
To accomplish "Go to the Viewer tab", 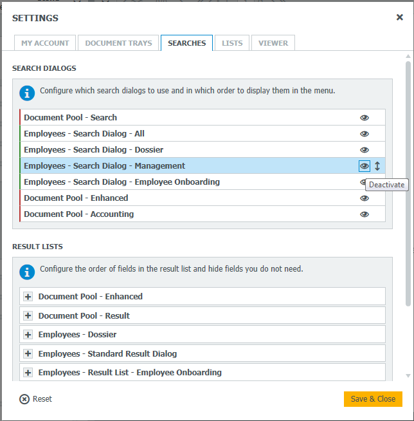I will point(273,43).
